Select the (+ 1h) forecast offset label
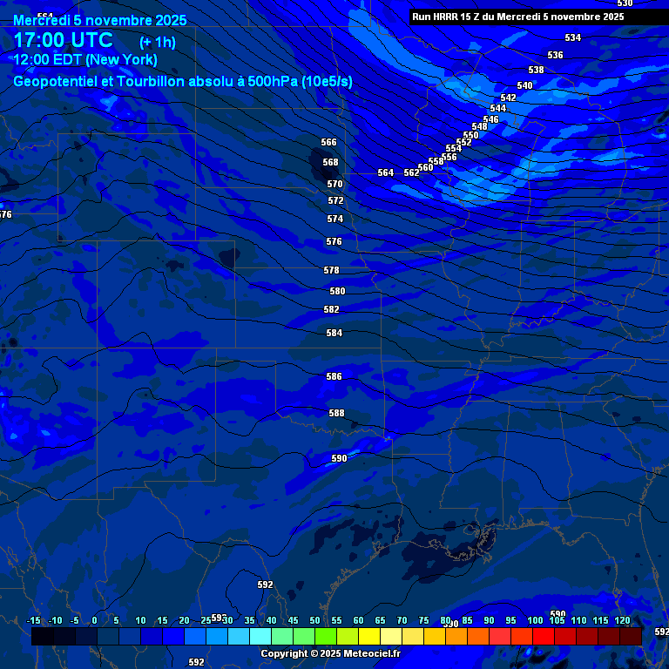Screen dimensions: 669x669 pos(158,42)
